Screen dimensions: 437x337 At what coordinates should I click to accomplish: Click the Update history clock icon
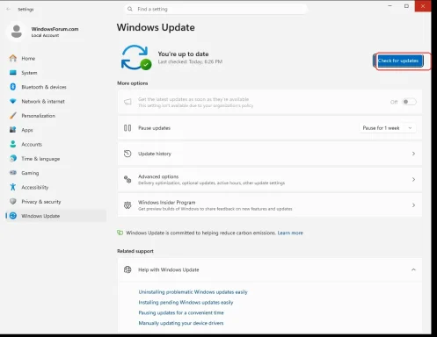(x=127, y=154)
